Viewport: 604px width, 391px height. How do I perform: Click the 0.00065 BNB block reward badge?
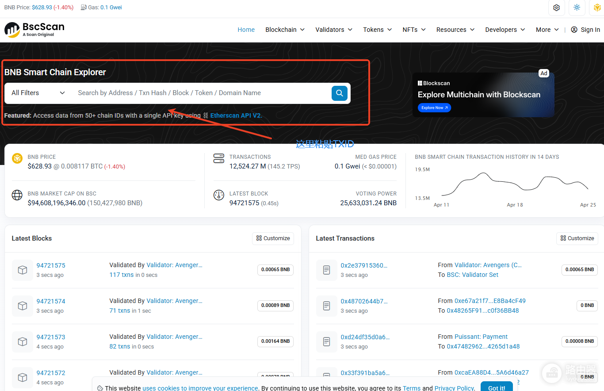(x=275, y=270)
